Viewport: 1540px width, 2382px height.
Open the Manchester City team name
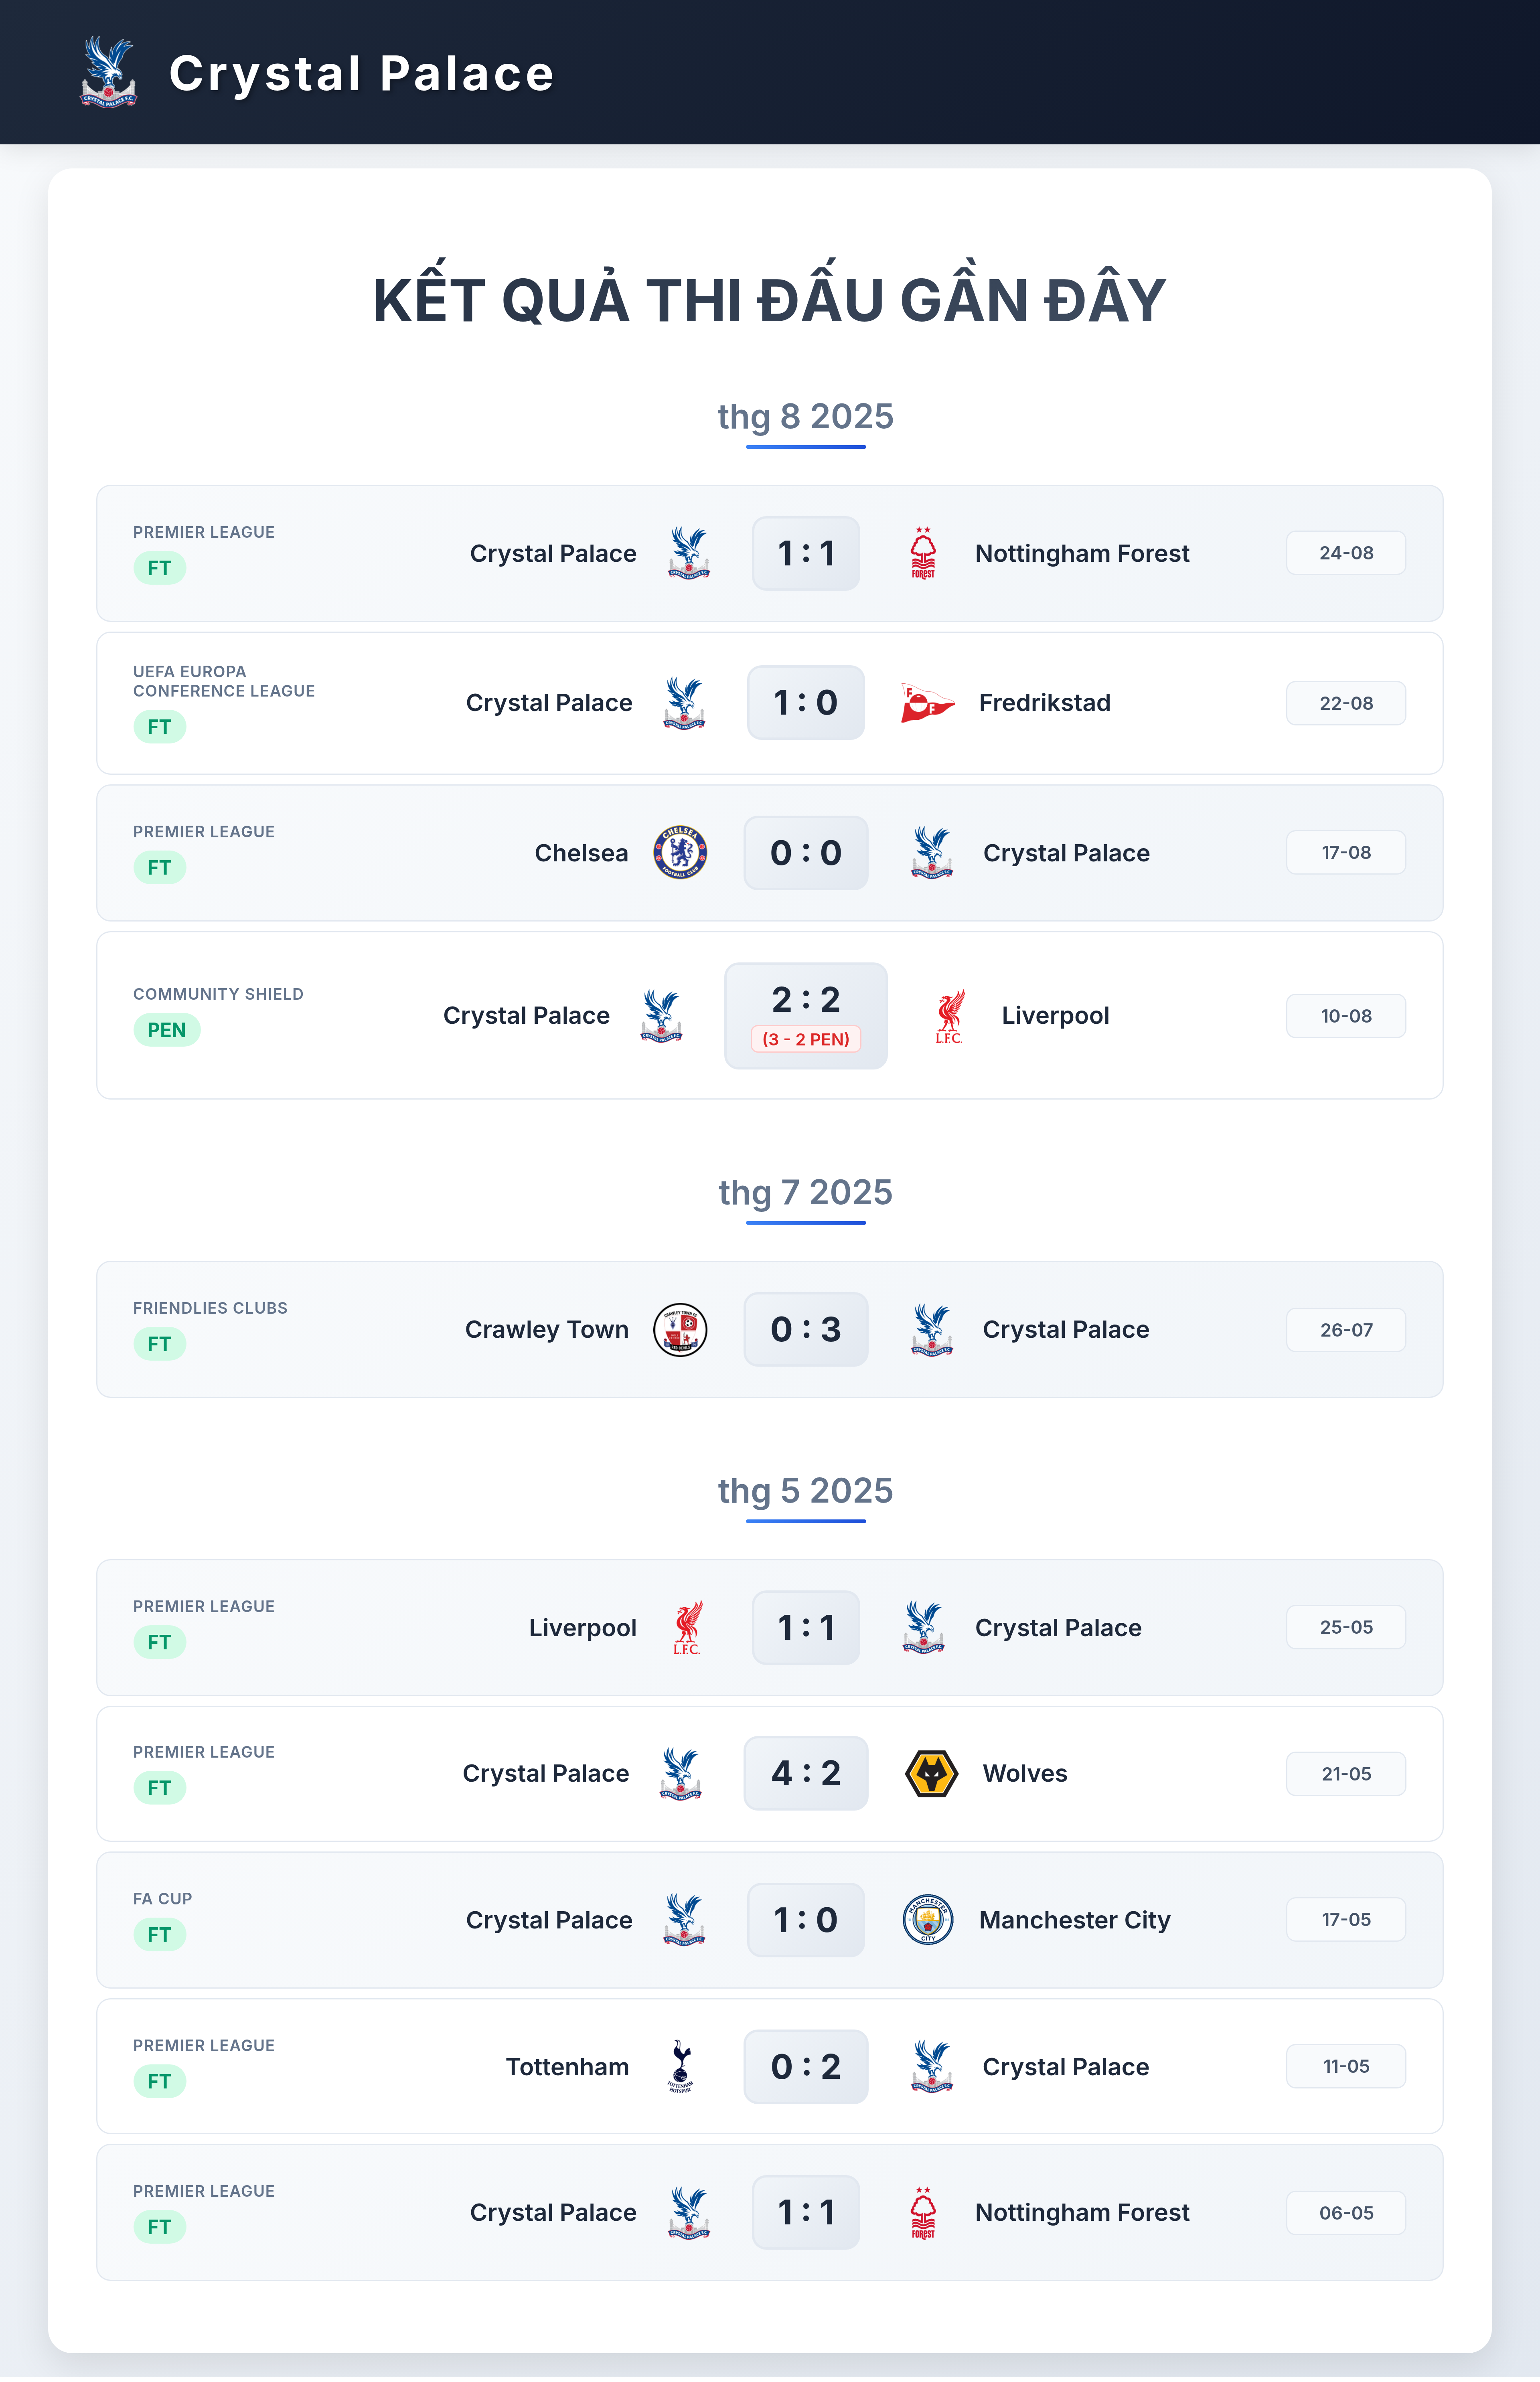pos(1074,1920)
